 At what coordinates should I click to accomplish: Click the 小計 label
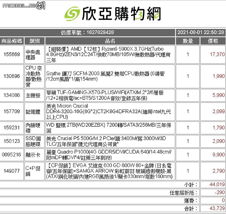(x=191, y=185)
